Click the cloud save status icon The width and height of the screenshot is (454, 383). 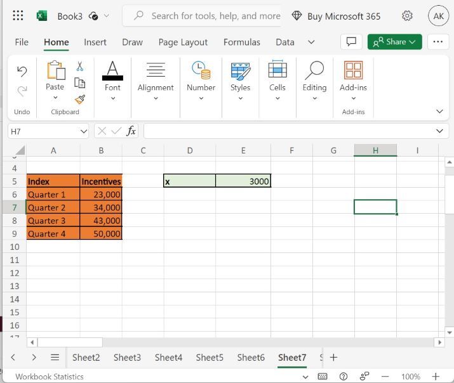[93, 16]
